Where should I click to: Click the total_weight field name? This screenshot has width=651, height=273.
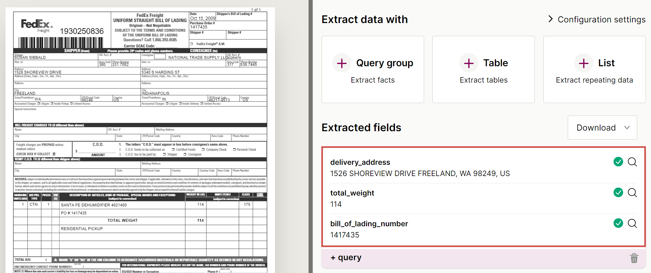[352, 193]
